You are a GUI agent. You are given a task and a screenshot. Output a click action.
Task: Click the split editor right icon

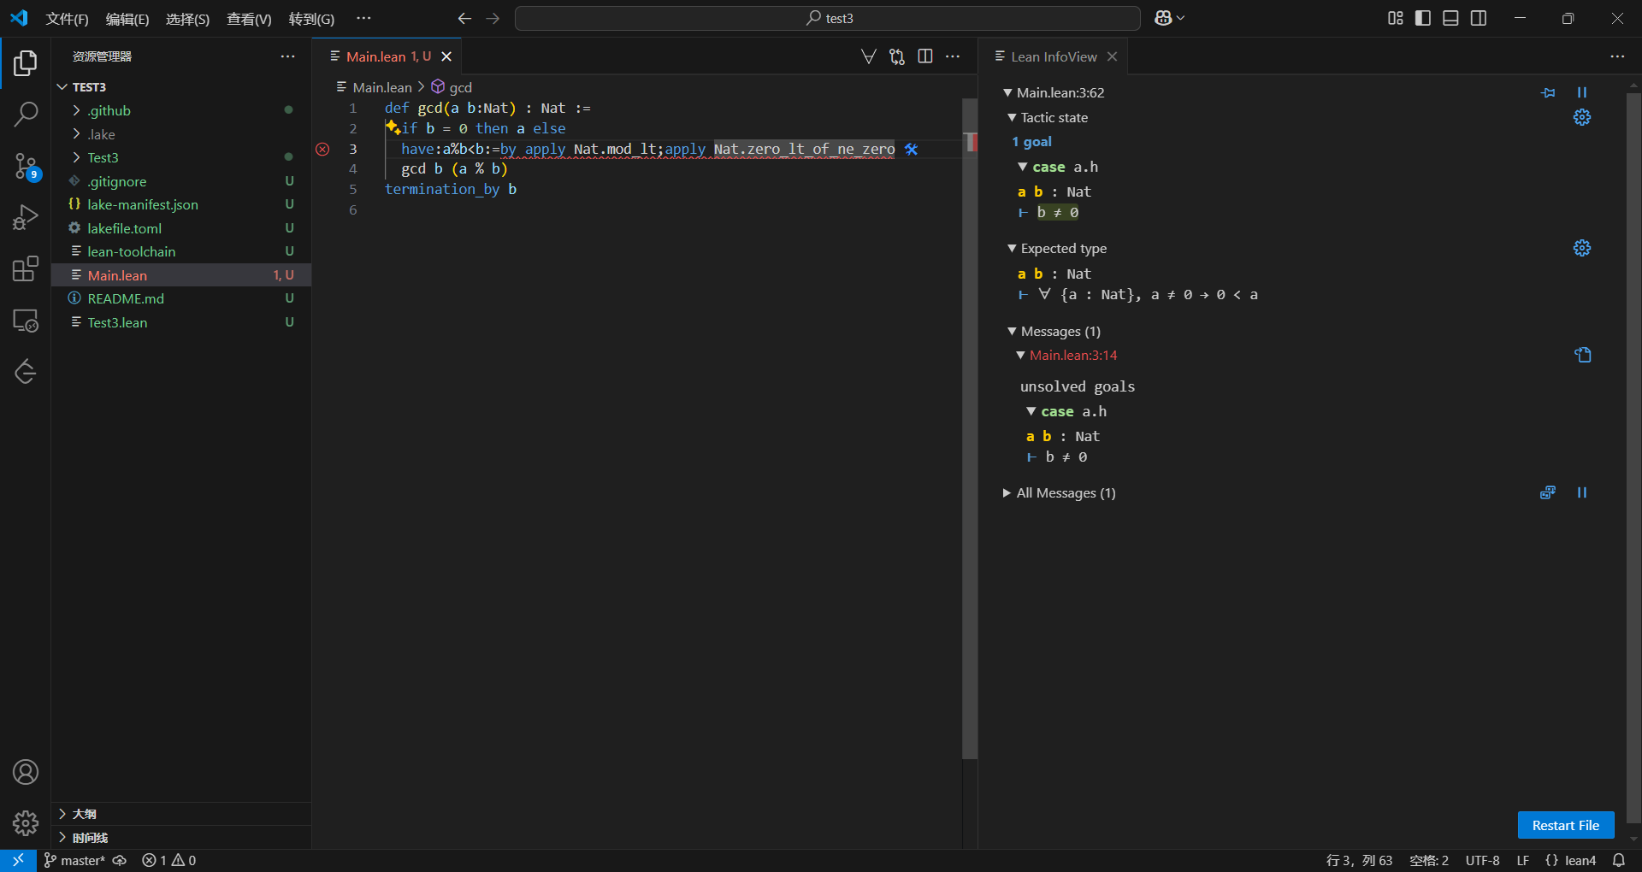click(924, 56)
